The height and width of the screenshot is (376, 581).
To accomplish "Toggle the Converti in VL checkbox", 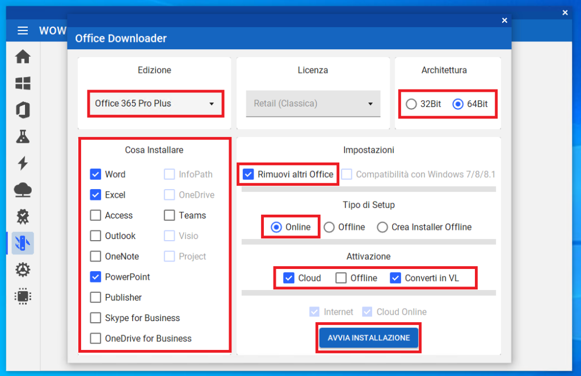I will 395,278.
